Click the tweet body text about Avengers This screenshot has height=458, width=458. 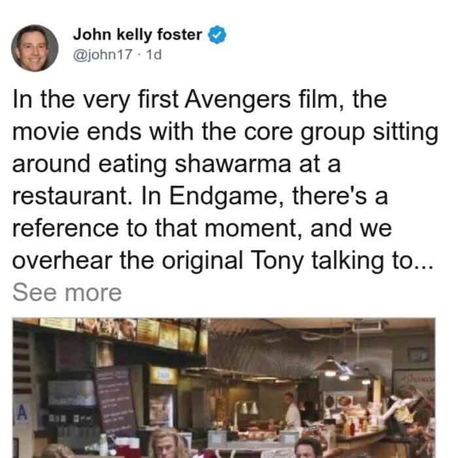(225, 180)
